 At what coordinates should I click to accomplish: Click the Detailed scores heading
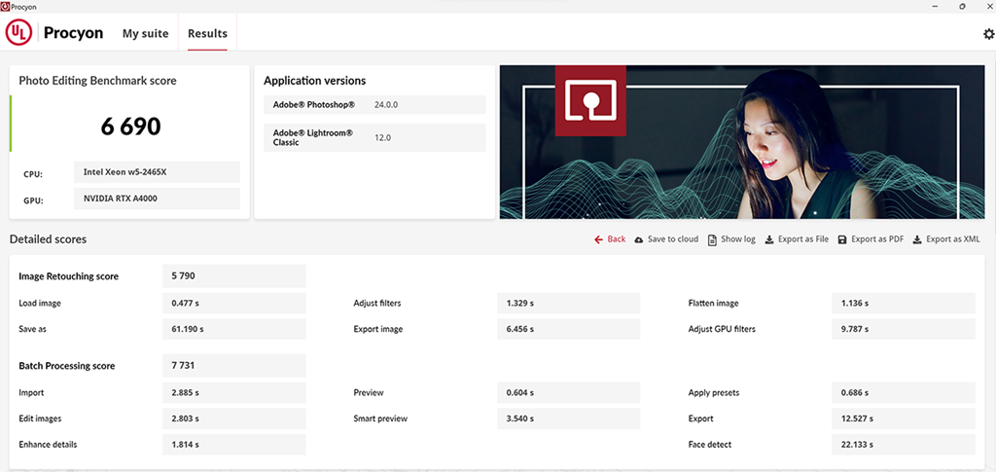(49, 239)
